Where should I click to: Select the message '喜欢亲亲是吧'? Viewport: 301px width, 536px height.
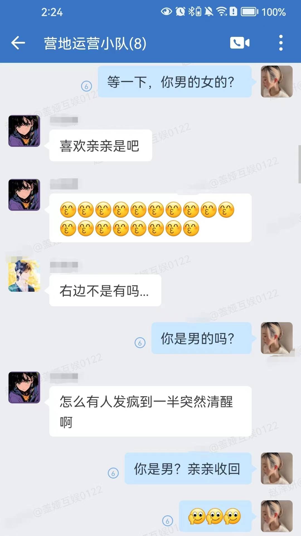tap(101, 145)
